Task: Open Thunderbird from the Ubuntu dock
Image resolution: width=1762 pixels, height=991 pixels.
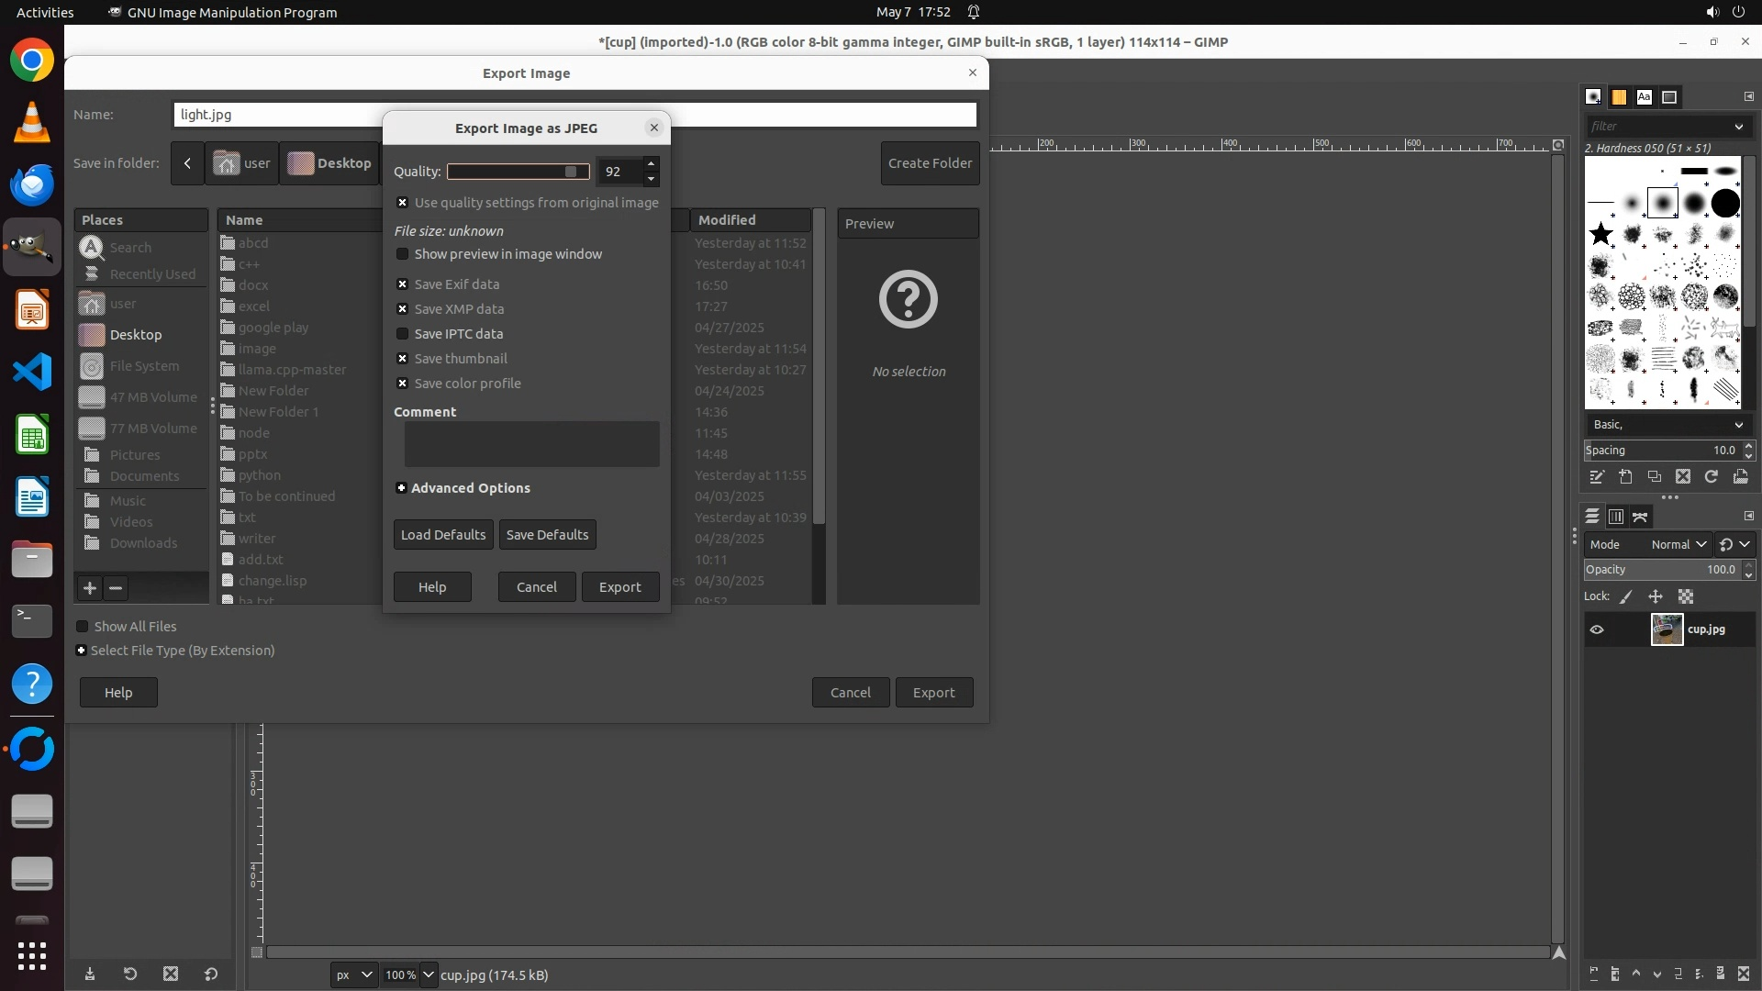Action: (32, 184)
